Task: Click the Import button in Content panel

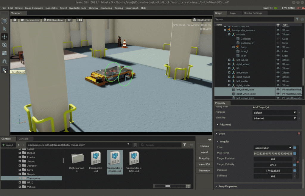Action: point(8,145)
